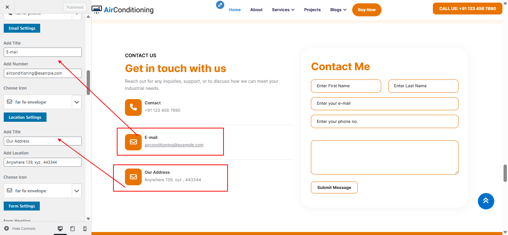508x235 pixels.
Task: Click the orange envelope icon beside Our Address
Action: pyautogui.click(x=133, y=177)
